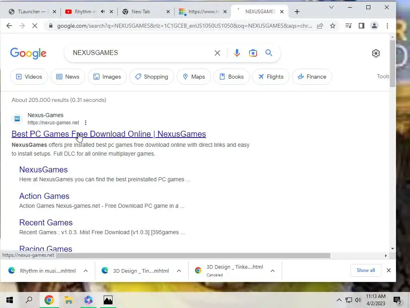Viewport: 410px width, 308px height.
Task: Open the Google logo homepage
Action: (28, 53)
